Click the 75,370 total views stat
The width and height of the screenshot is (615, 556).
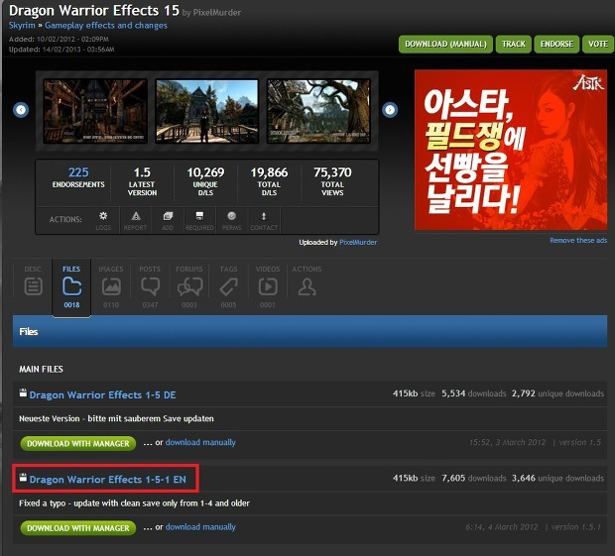click(x=332, y=181)
